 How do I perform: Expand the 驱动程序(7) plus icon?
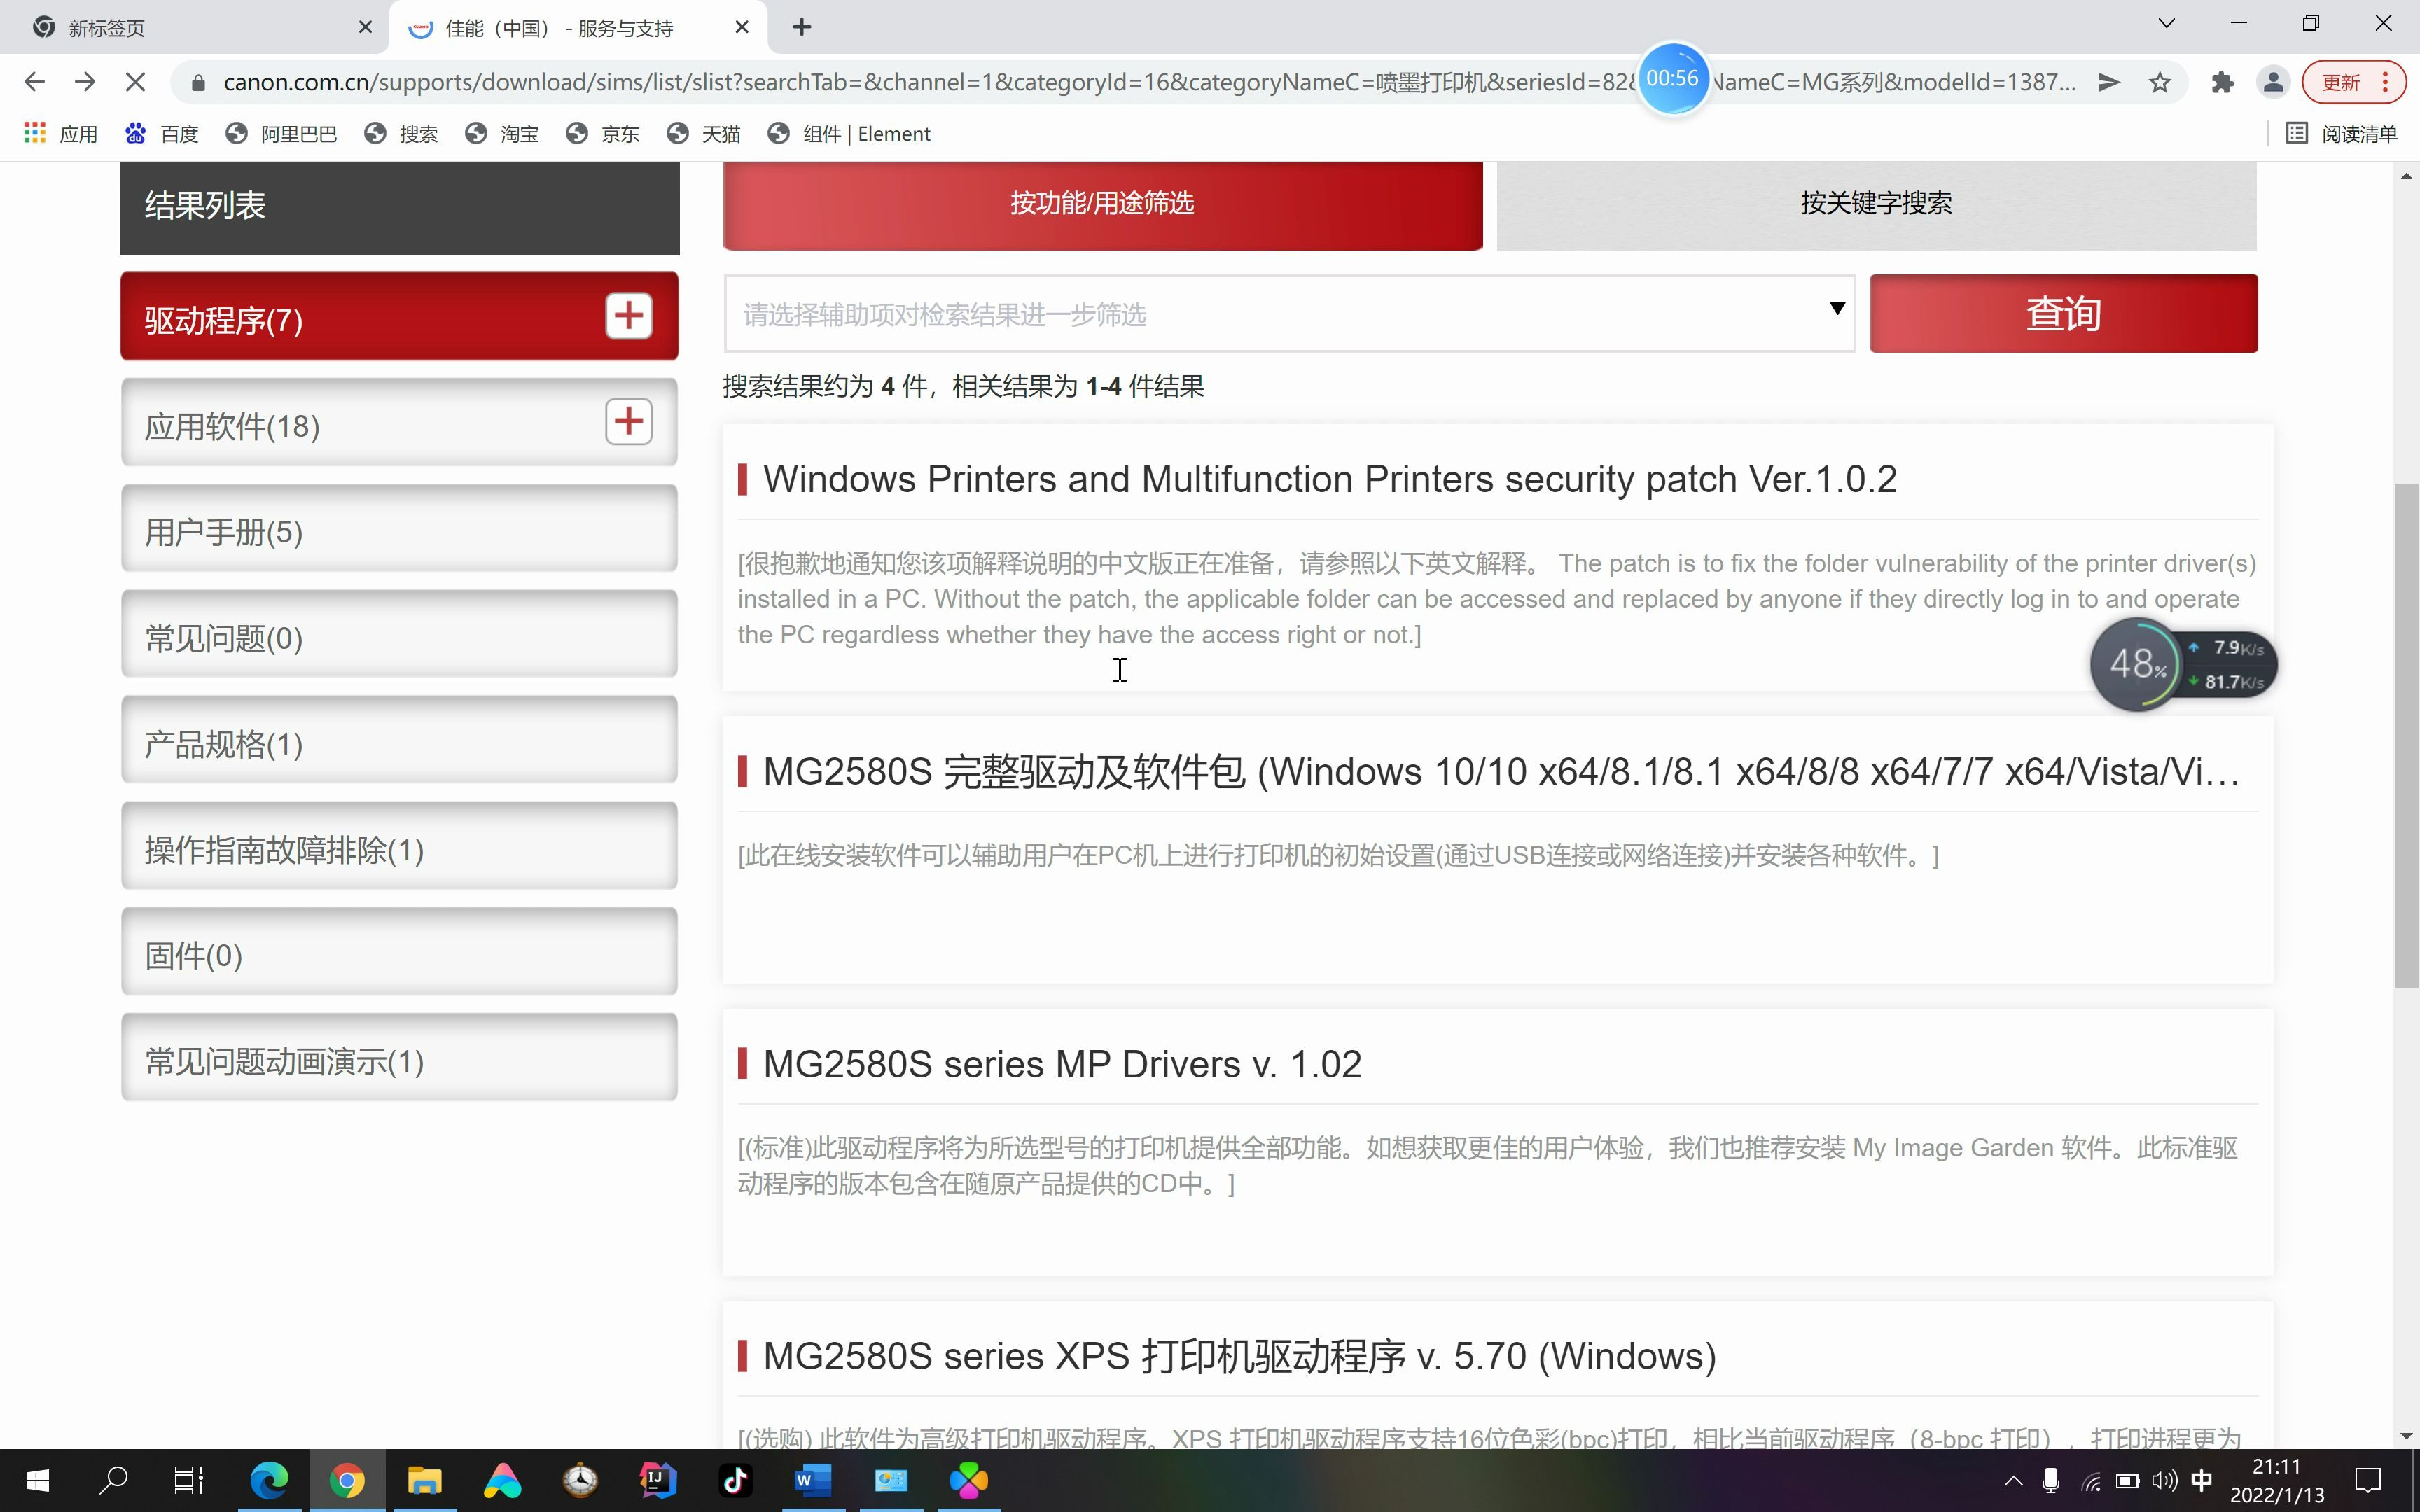(628, 316)
